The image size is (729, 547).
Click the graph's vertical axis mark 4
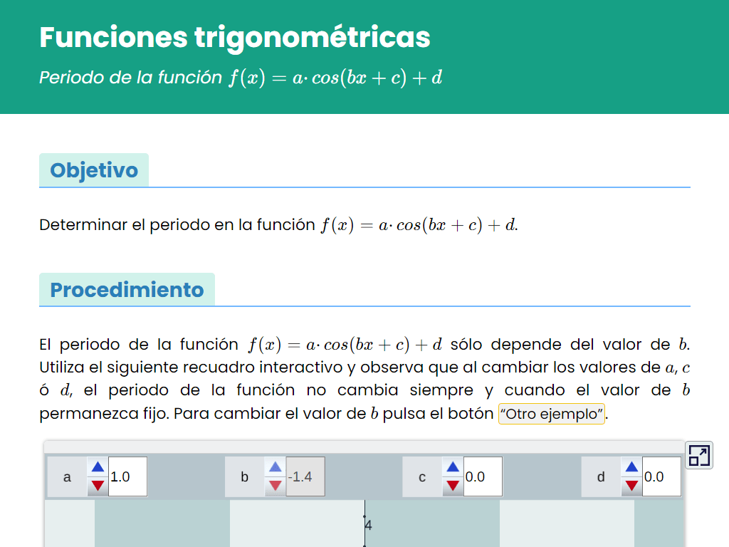point(368,525)
